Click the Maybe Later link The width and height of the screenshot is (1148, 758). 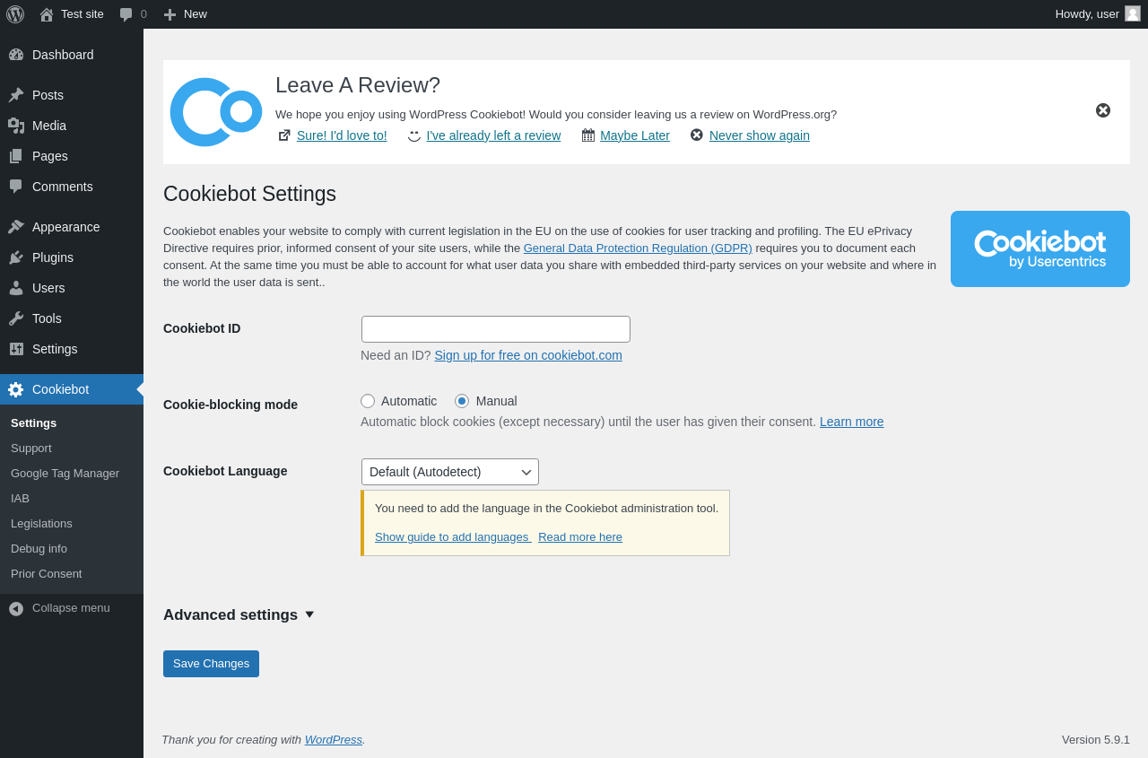(635, 135)
